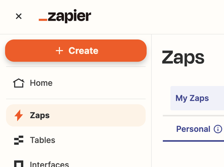This screenshot has height=167, width=224.
Task: Start a new Zap with Create
Action: coord(76,51)
